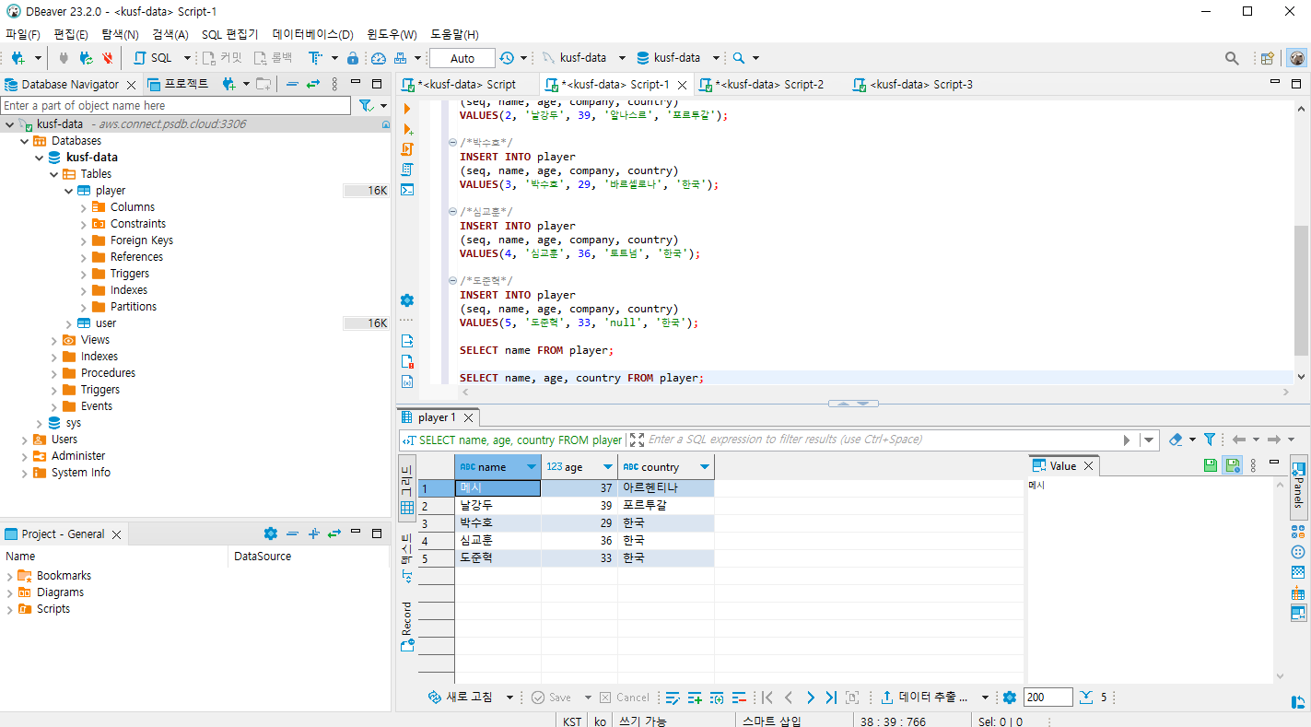Execute the current SQL statement
The height and width of the screenshot is (727, 1311).
click(406, 108)
